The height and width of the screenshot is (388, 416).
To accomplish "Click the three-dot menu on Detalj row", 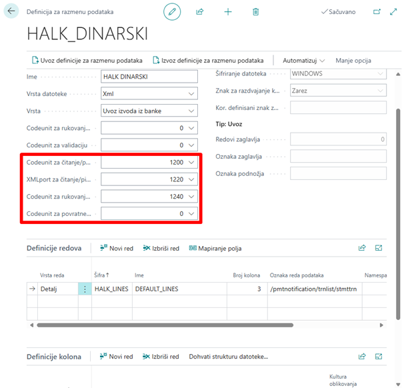I will [x=85, y=289].
